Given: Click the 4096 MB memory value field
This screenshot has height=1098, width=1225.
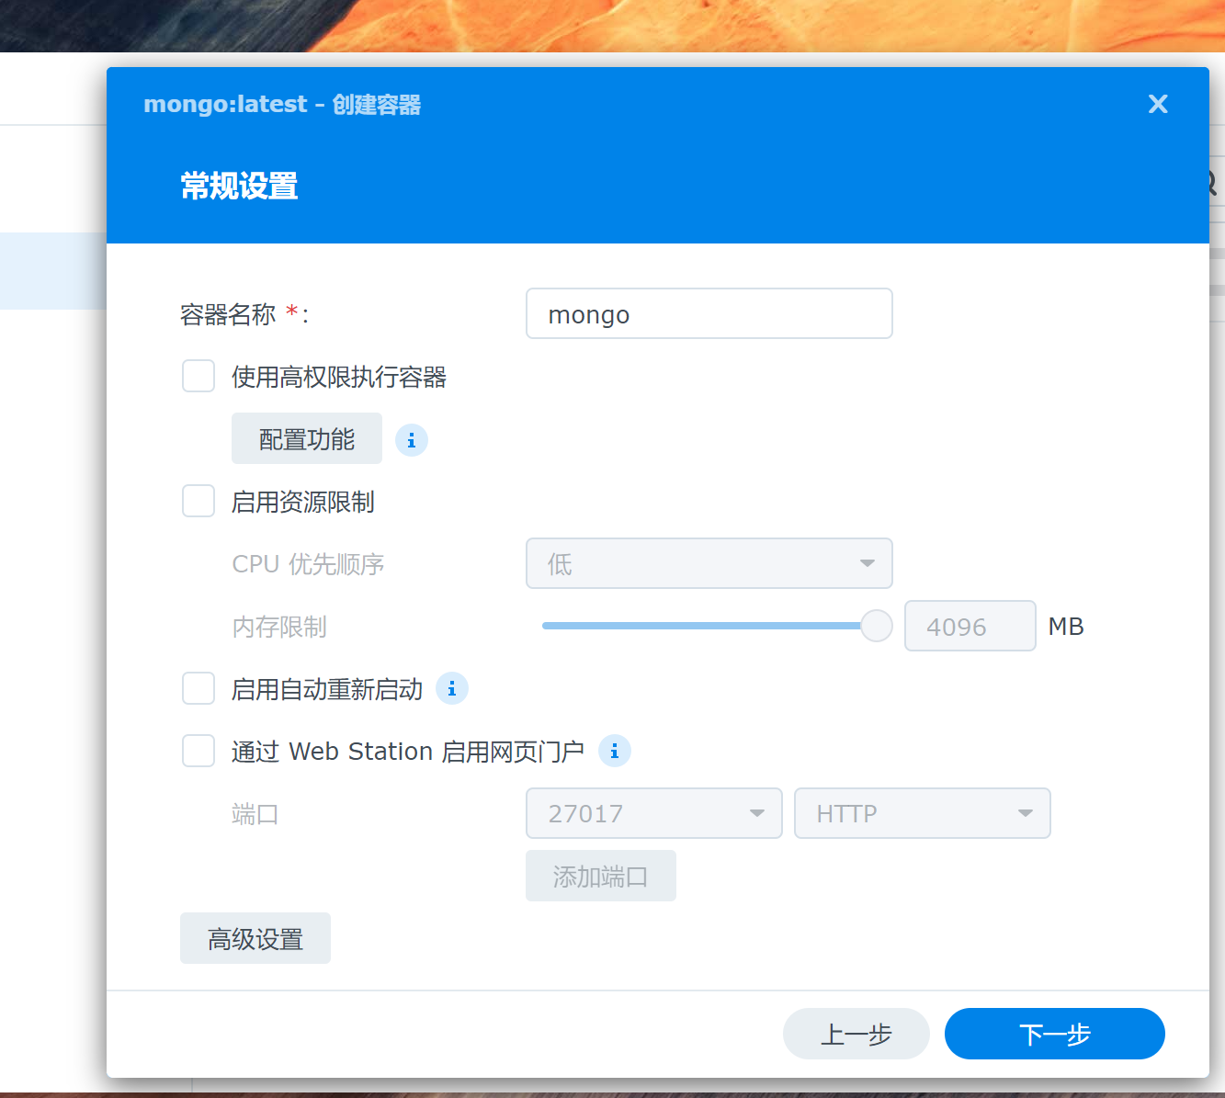Looking at the screenshot, I should [x=970, y=626].
